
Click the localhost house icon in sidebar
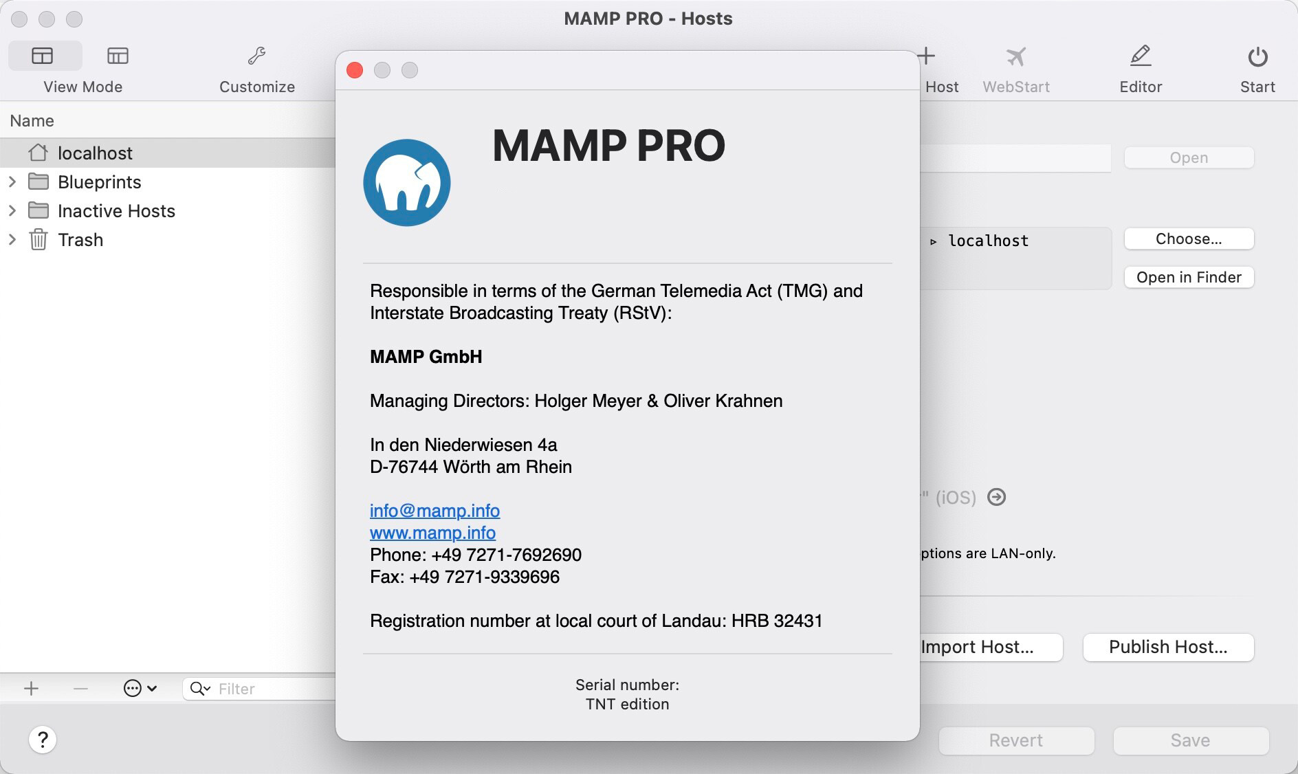click(x=38, y=153)
